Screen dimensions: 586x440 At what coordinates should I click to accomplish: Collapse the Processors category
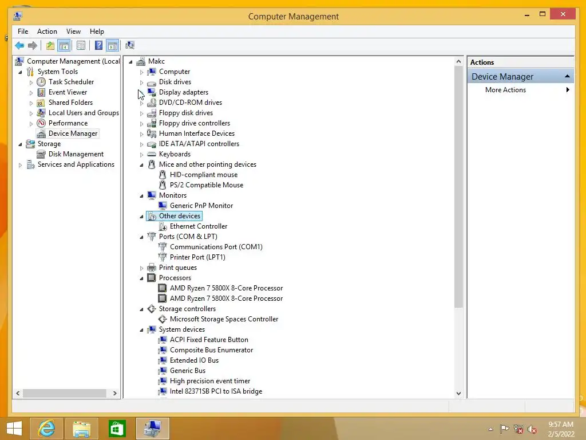(x=141, y=278)
